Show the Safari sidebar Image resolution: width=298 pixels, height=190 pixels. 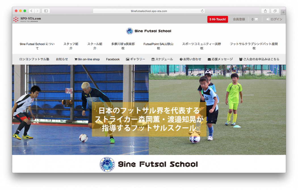coord(46,11)
